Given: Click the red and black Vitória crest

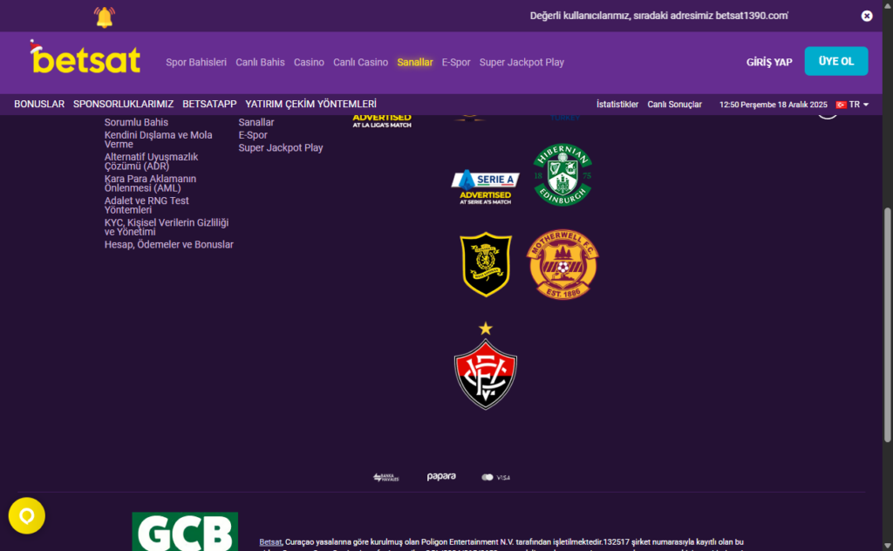Looking at the screenshot, I should click(486, 366).
